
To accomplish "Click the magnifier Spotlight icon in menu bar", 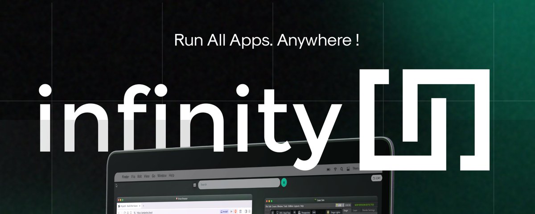I will (x=342, y=169).
